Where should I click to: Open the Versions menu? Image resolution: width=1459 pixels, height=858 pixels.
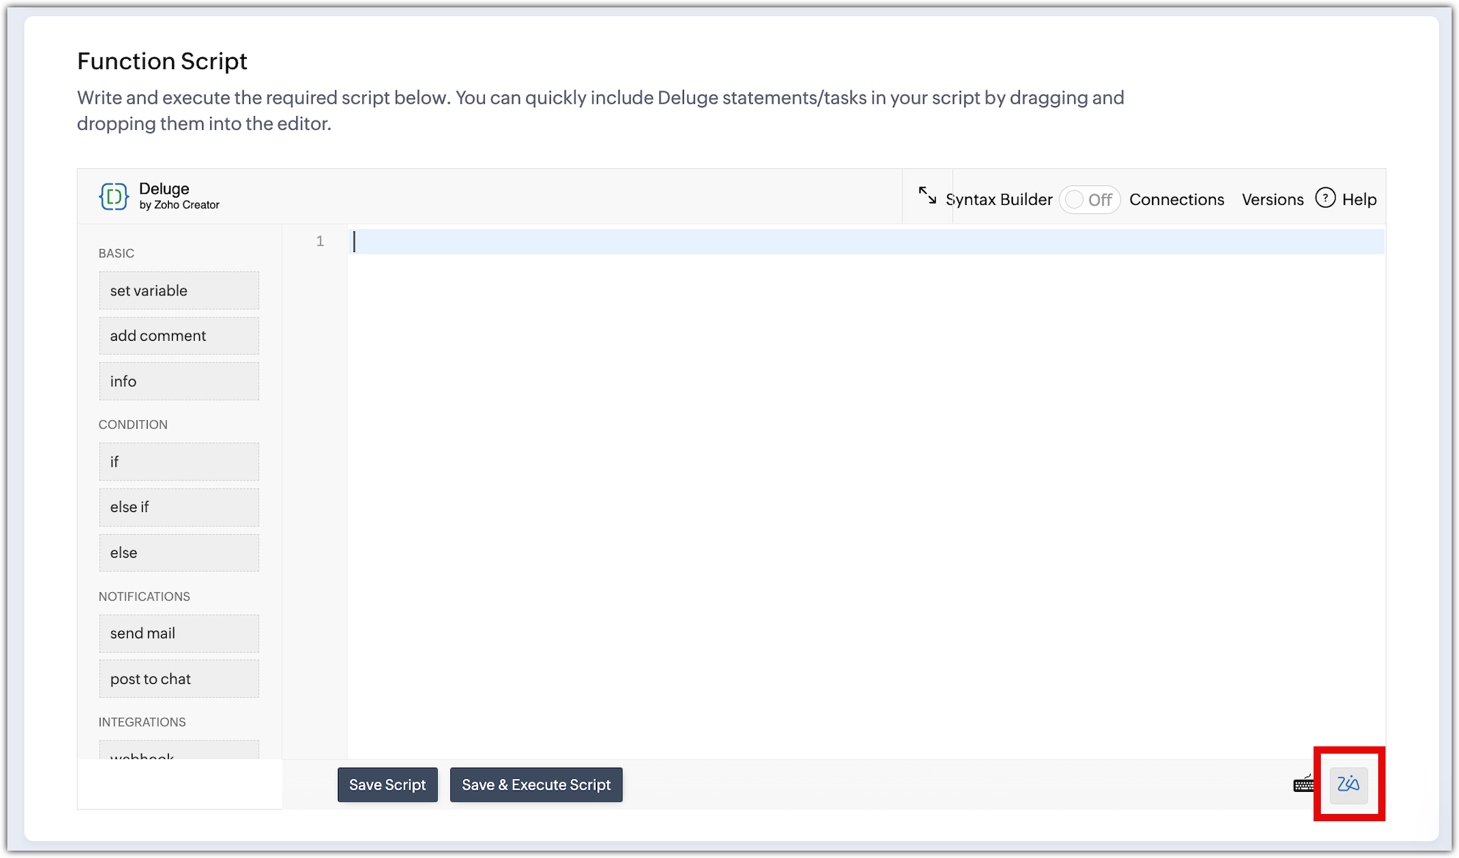click(x=1272, y=200)
